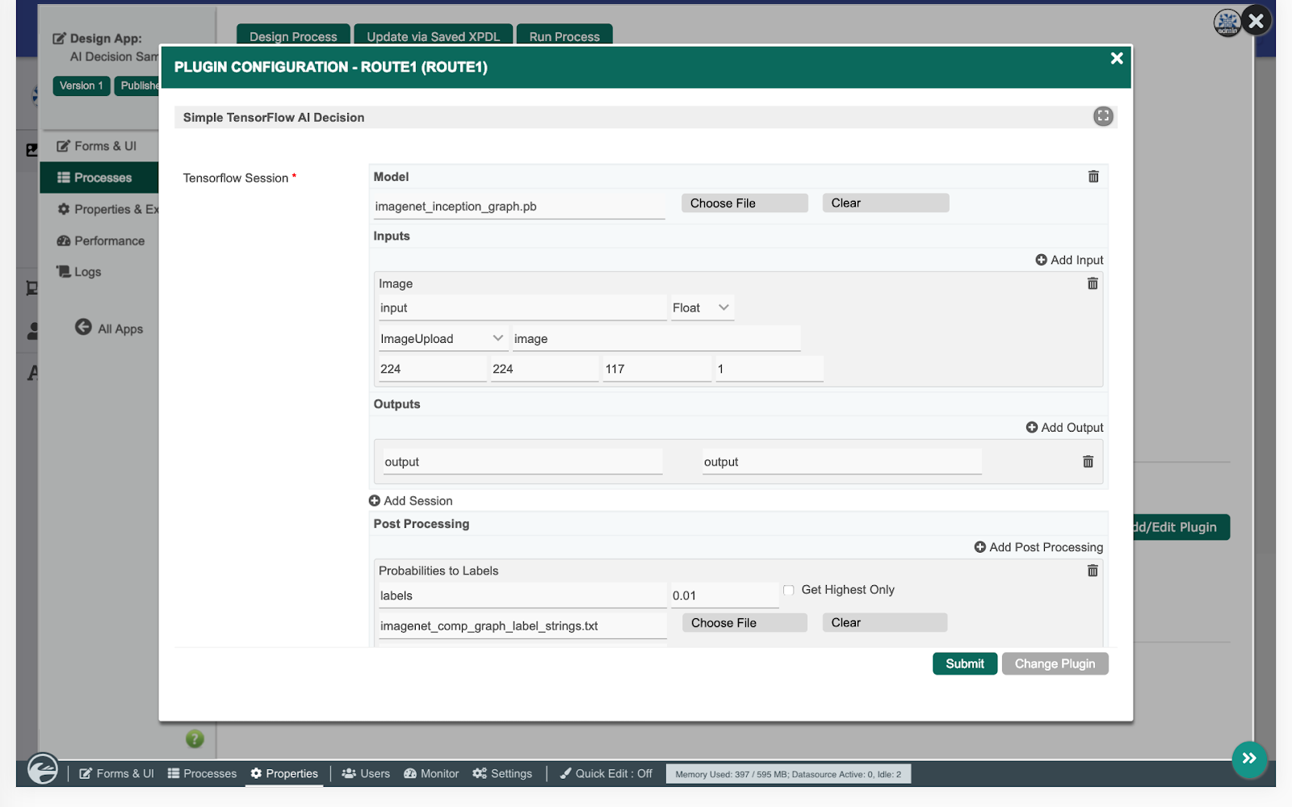This screenshot has width=1292, height=807.
Task: Add a new Tensorflow session
Action: point(410,501)
